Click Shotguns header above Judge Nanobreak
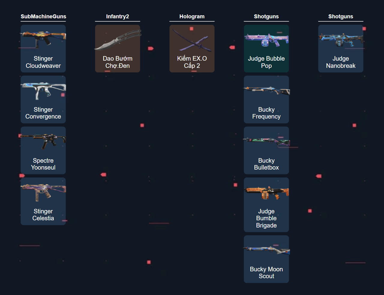 (341, 17)
